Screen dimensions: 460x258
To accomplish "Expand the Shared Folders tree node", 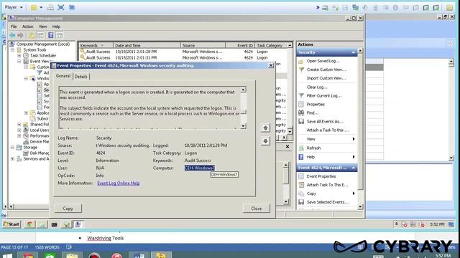I will [19, 124].
